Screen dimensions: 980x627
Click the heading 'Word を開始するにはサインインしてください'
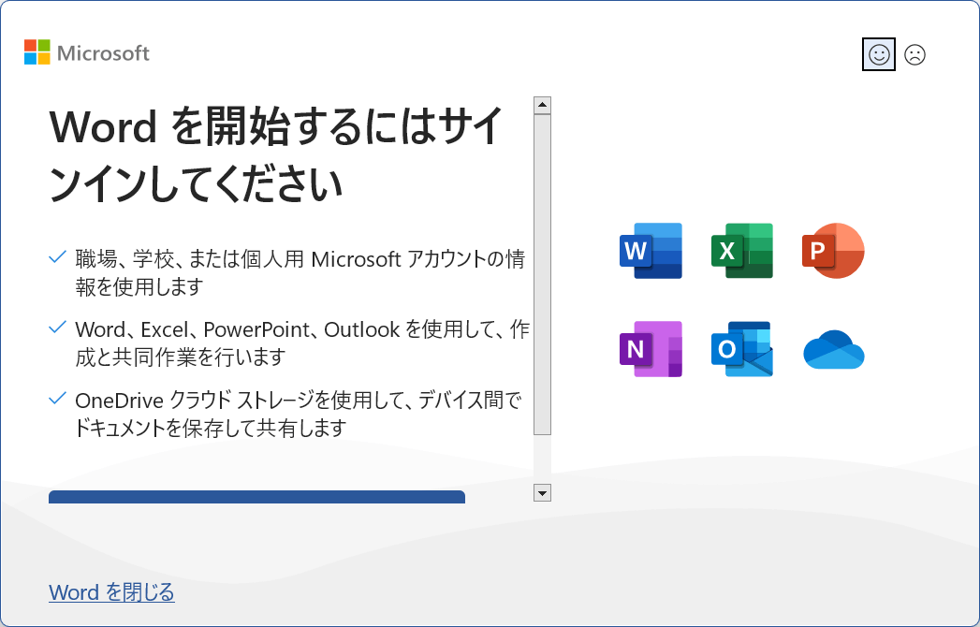(x=275, y=155)
